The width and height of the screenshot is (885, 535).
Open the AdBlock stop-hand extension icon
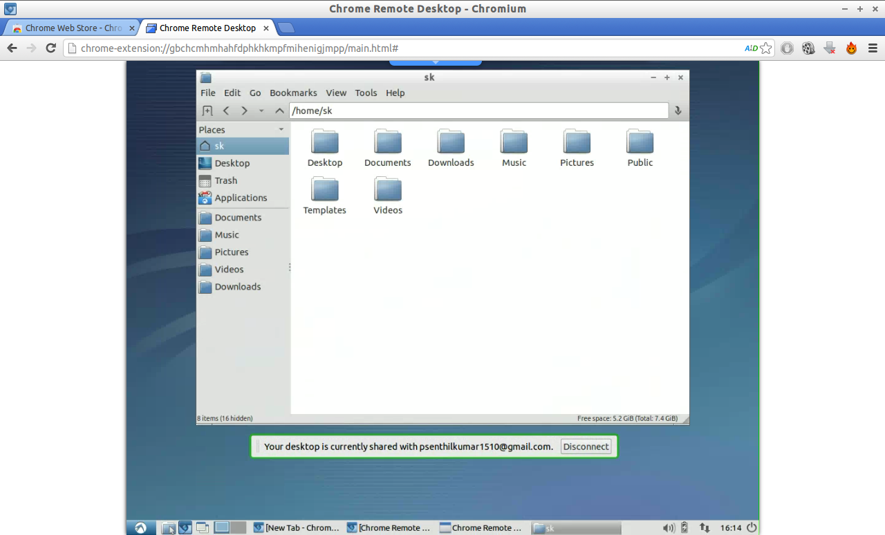(787, 48)
